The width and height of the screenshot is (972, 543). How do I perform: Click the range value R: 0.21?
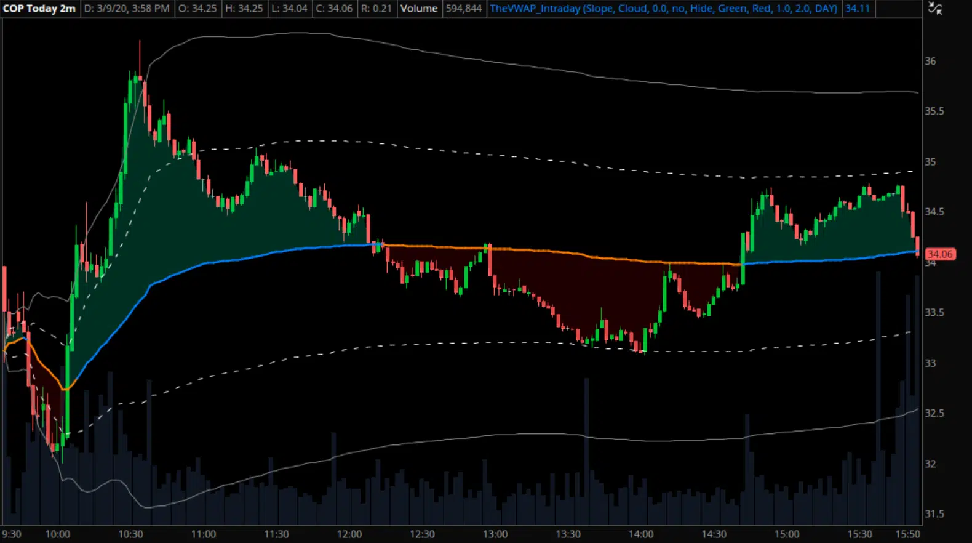click(x=376, y=9)
